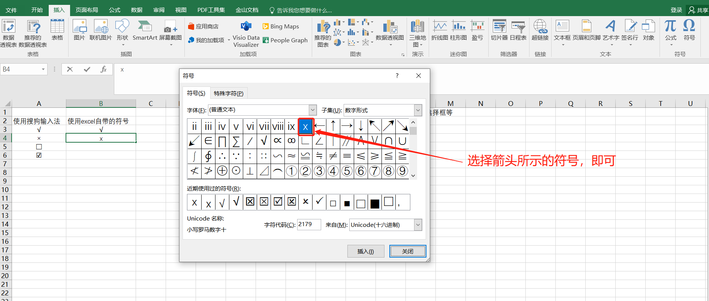
Task: Insert Online Pictures (联机图片)
Action: click(x=101, y=30)
